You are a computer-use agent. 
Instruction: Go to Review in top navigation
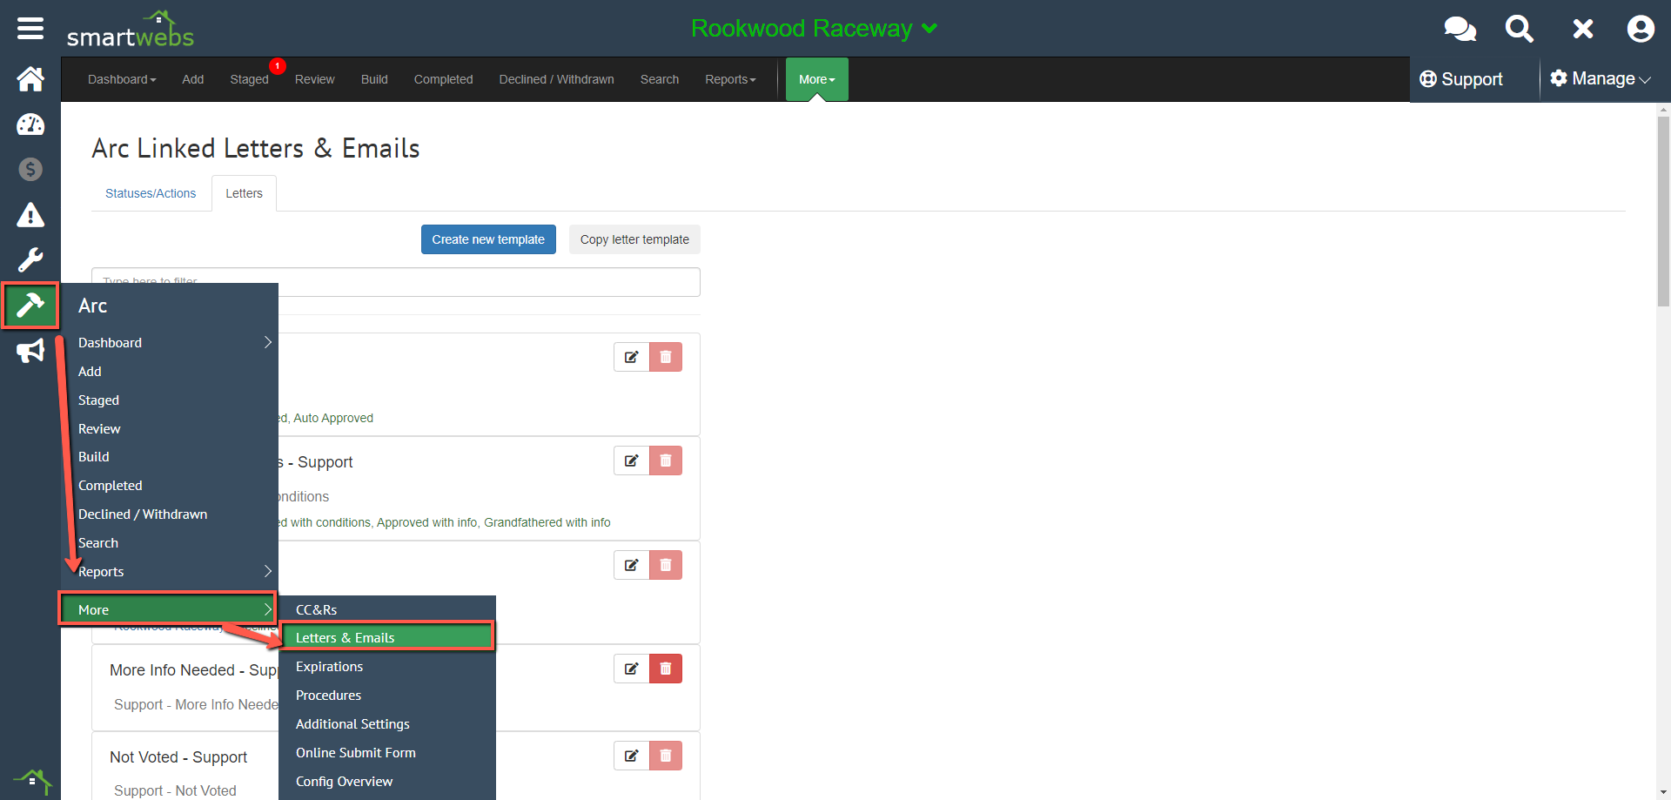click(314, 79)
